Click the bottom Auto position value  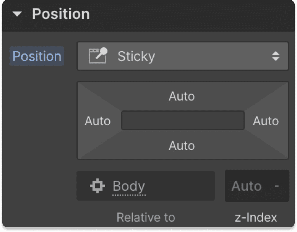[182, 146]
